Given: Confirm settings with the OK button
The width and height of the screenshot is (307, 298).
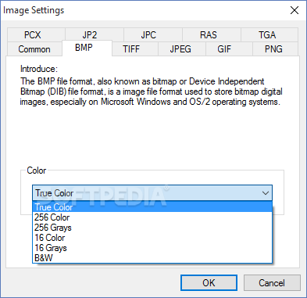Looking at the screenshot, I should pos(209,283).
